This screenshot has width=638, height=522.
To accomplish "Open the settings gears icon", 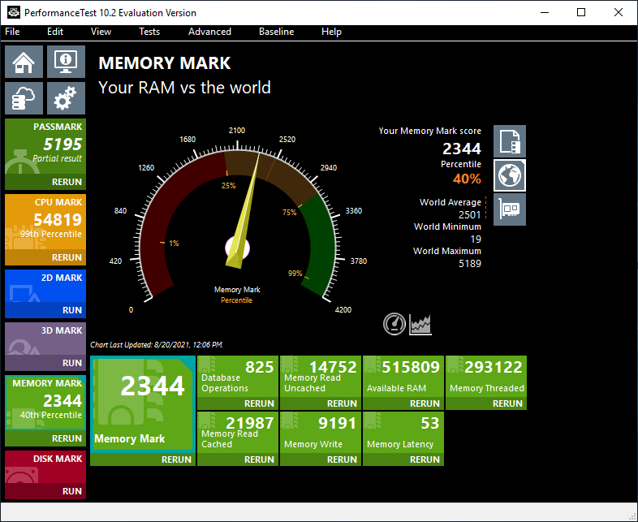I will pos(66,98).
